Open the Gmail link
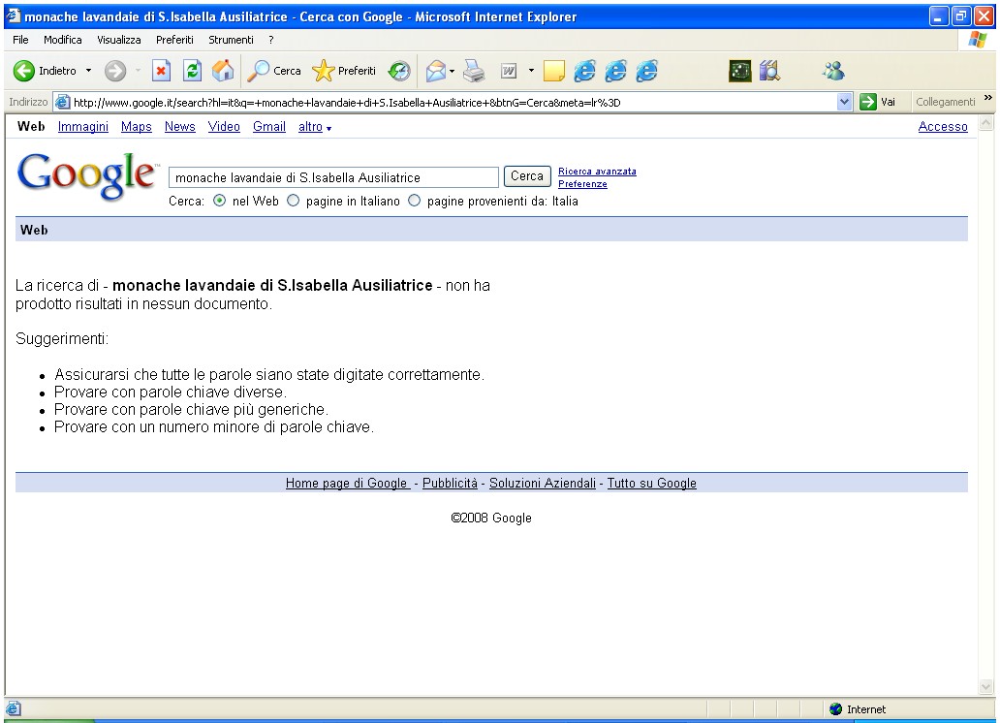This screenshot has height=723, width=1000. pos(269,126)
